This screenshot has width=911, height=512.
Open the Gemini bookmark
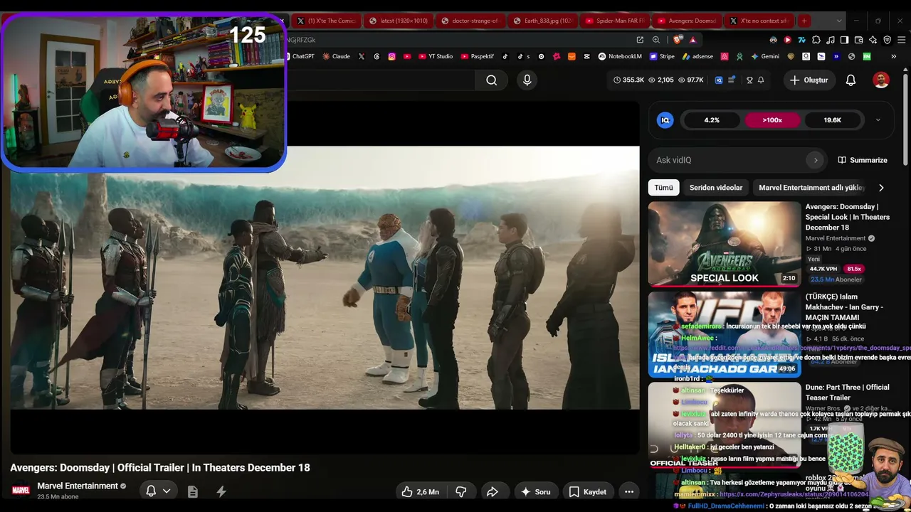pos(765,56)
